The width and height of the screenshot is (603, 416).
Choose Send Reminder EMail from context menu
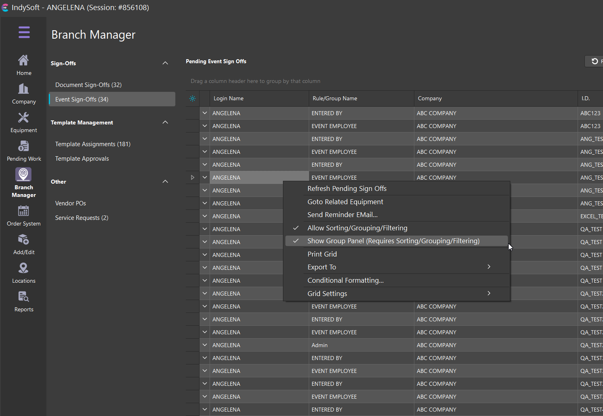point(342,215)
